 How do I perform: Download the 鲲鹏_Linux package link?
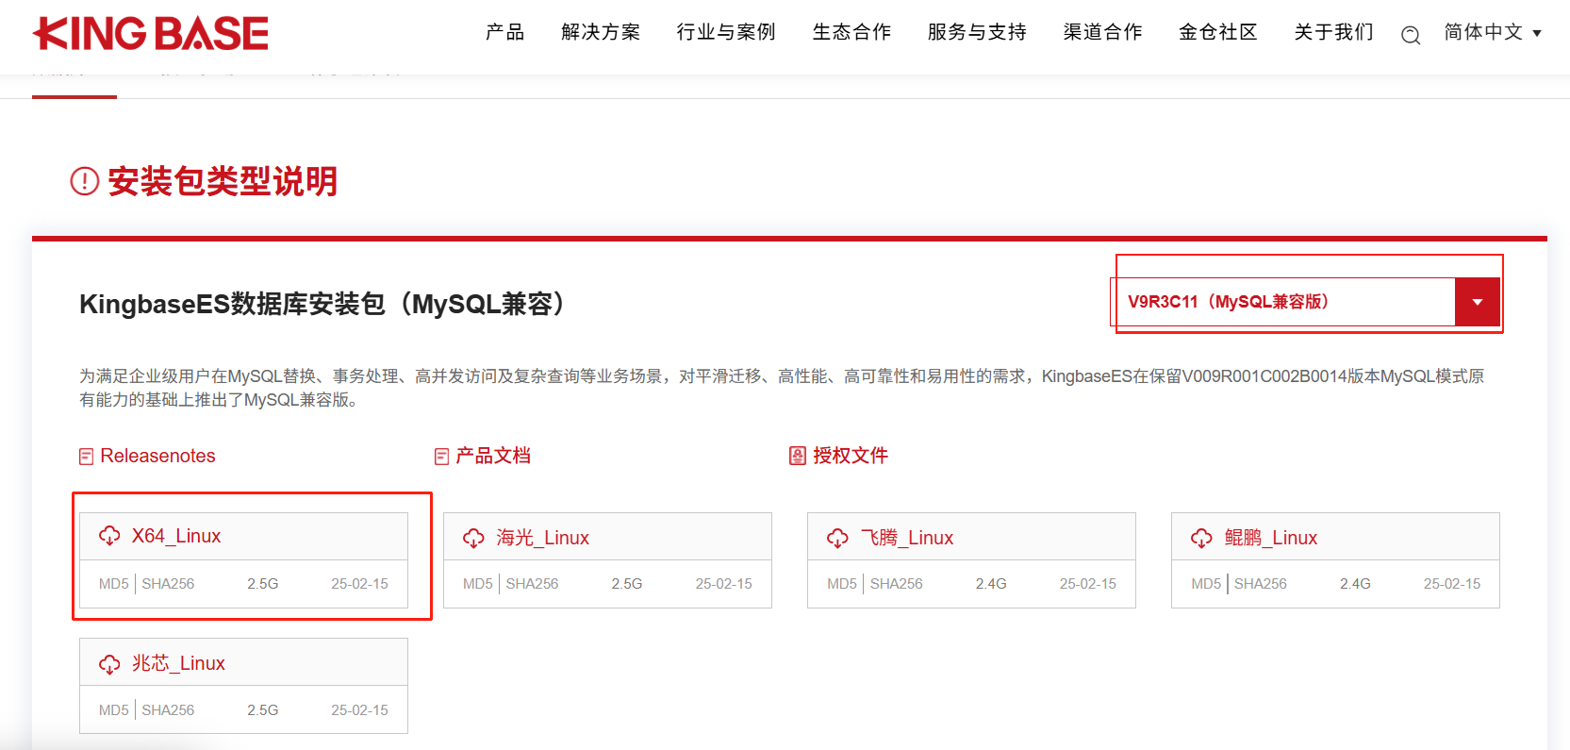coord(1270,538)
